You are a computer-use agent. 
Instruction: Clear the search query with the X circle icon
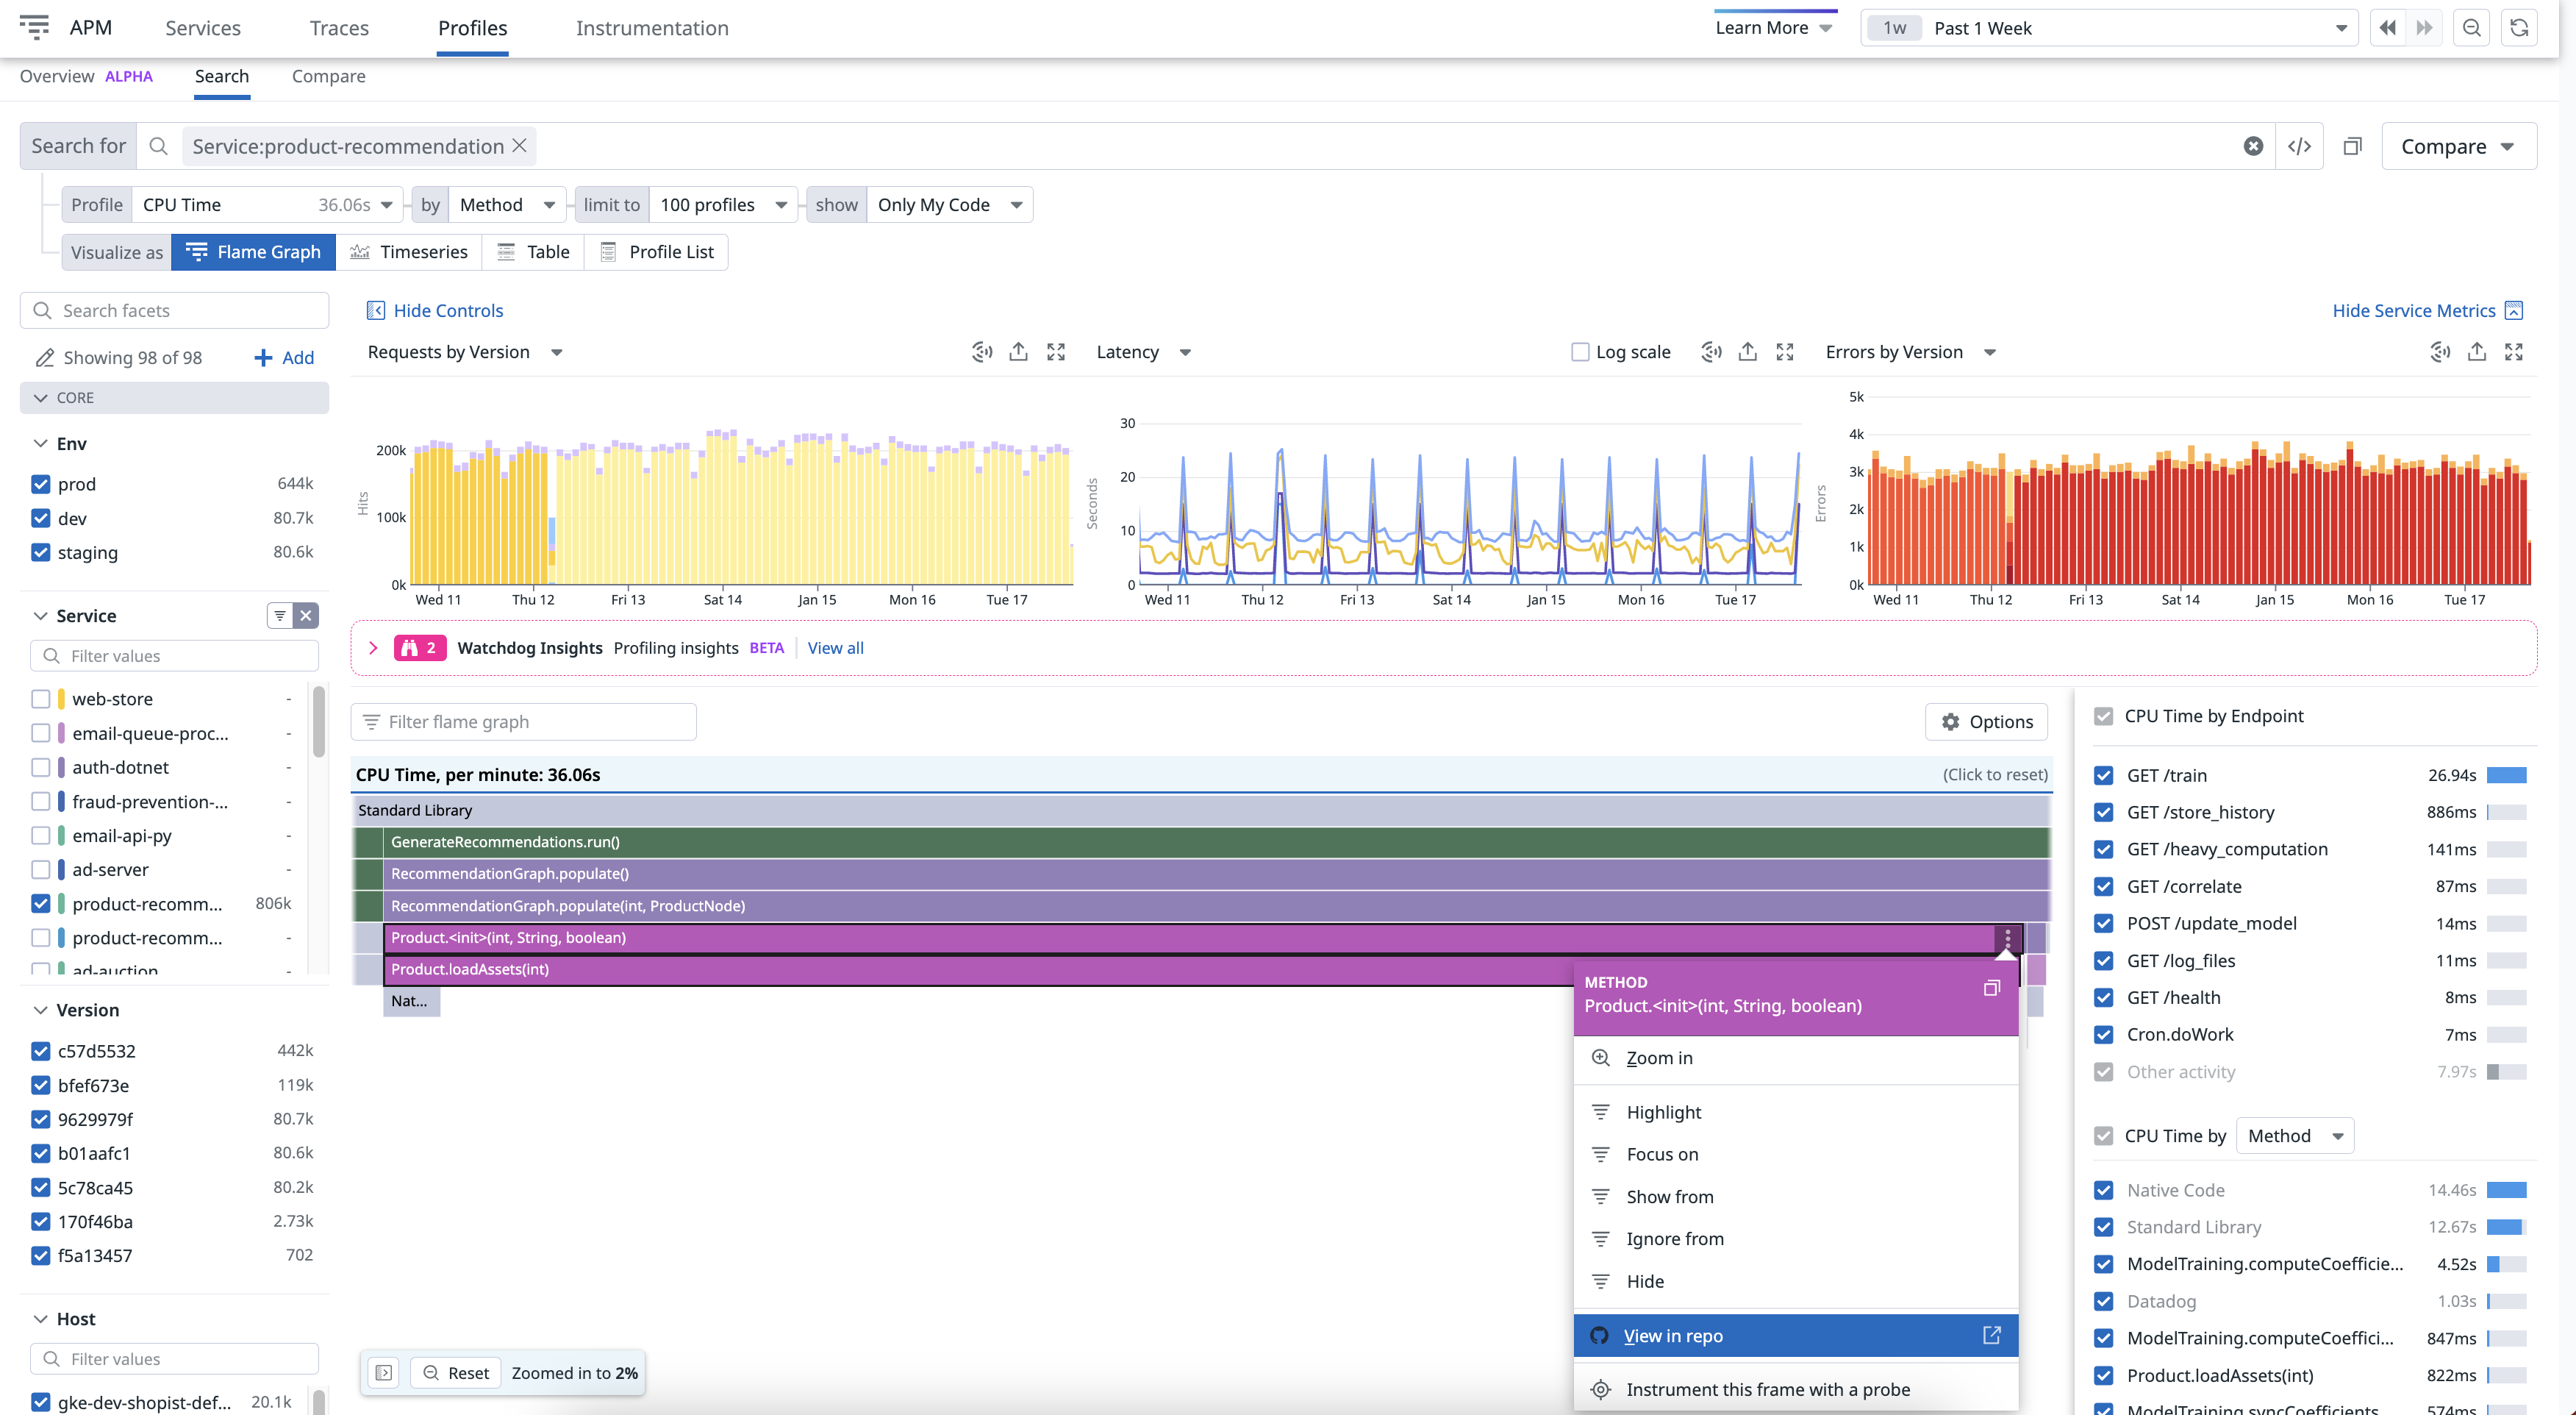tap(2253, 146)
